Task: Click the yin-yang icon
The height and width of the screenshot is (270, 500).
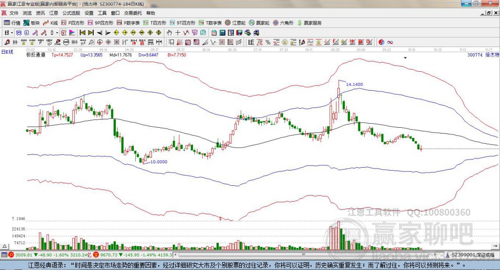Action: pos(381,42)
